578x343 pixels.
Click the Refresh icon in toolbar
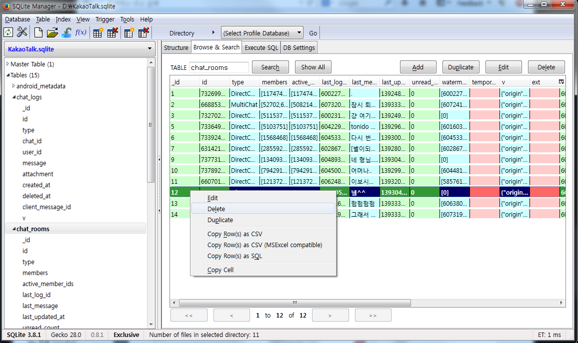(x=8, y=32)
